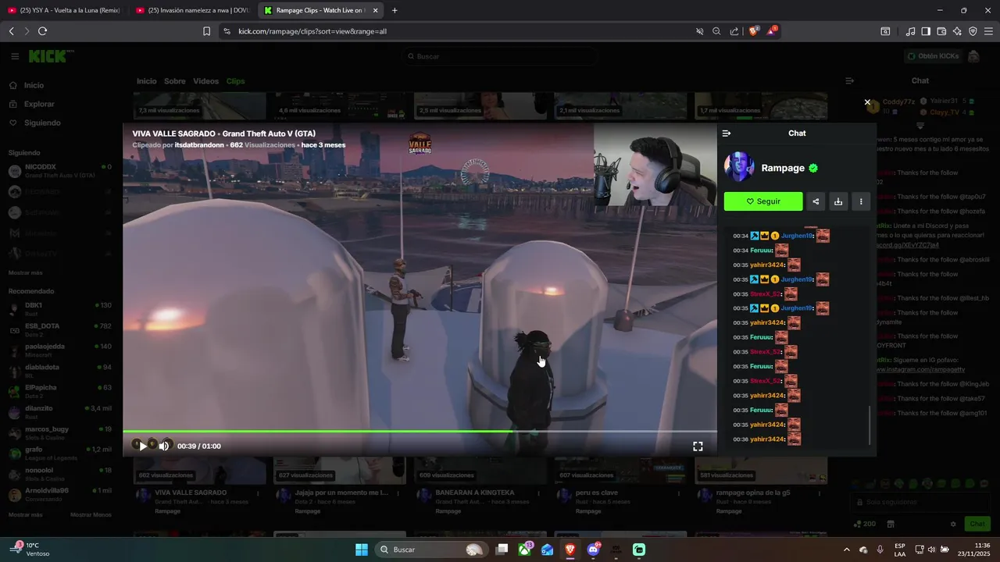Toggle tab muted audio icon in address bar

point(700,31)
